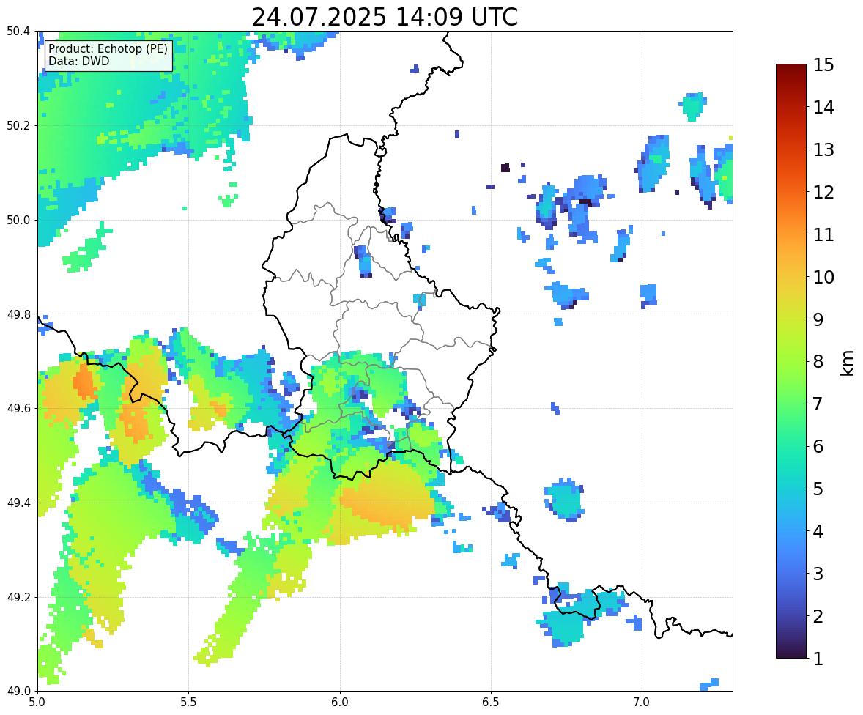
Task: Click colorbar tick label 10
Action: coord(823,277)
